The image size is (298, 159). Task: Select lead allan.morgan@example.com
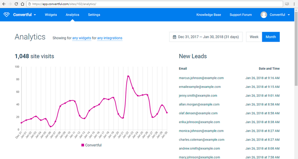199,104
